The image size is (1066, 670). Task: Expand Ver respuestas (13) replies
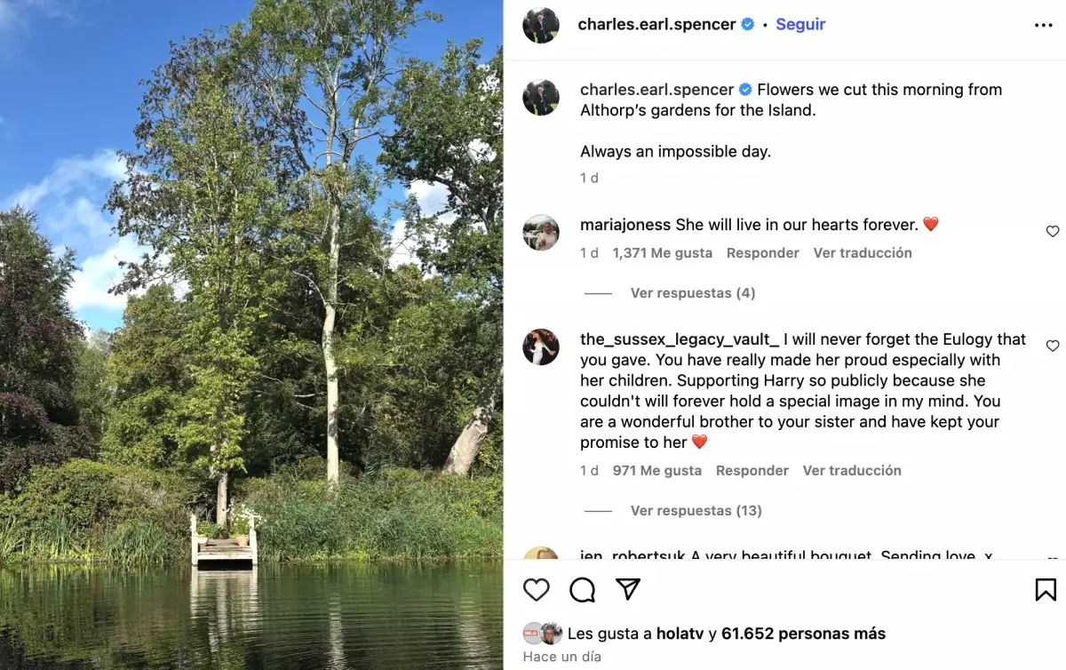(696, 511)
